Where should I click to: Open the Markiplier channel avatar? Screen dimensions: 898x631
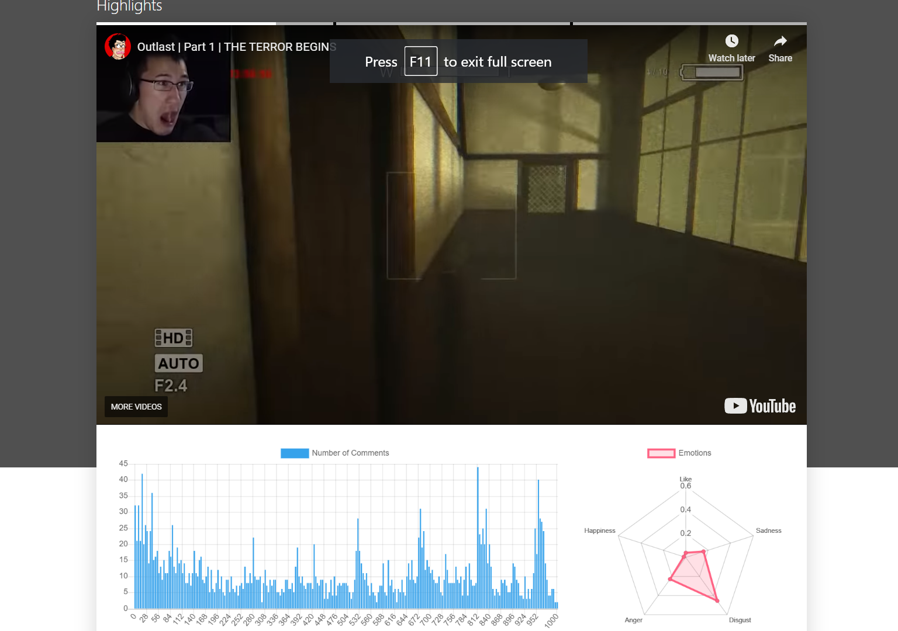118,47
